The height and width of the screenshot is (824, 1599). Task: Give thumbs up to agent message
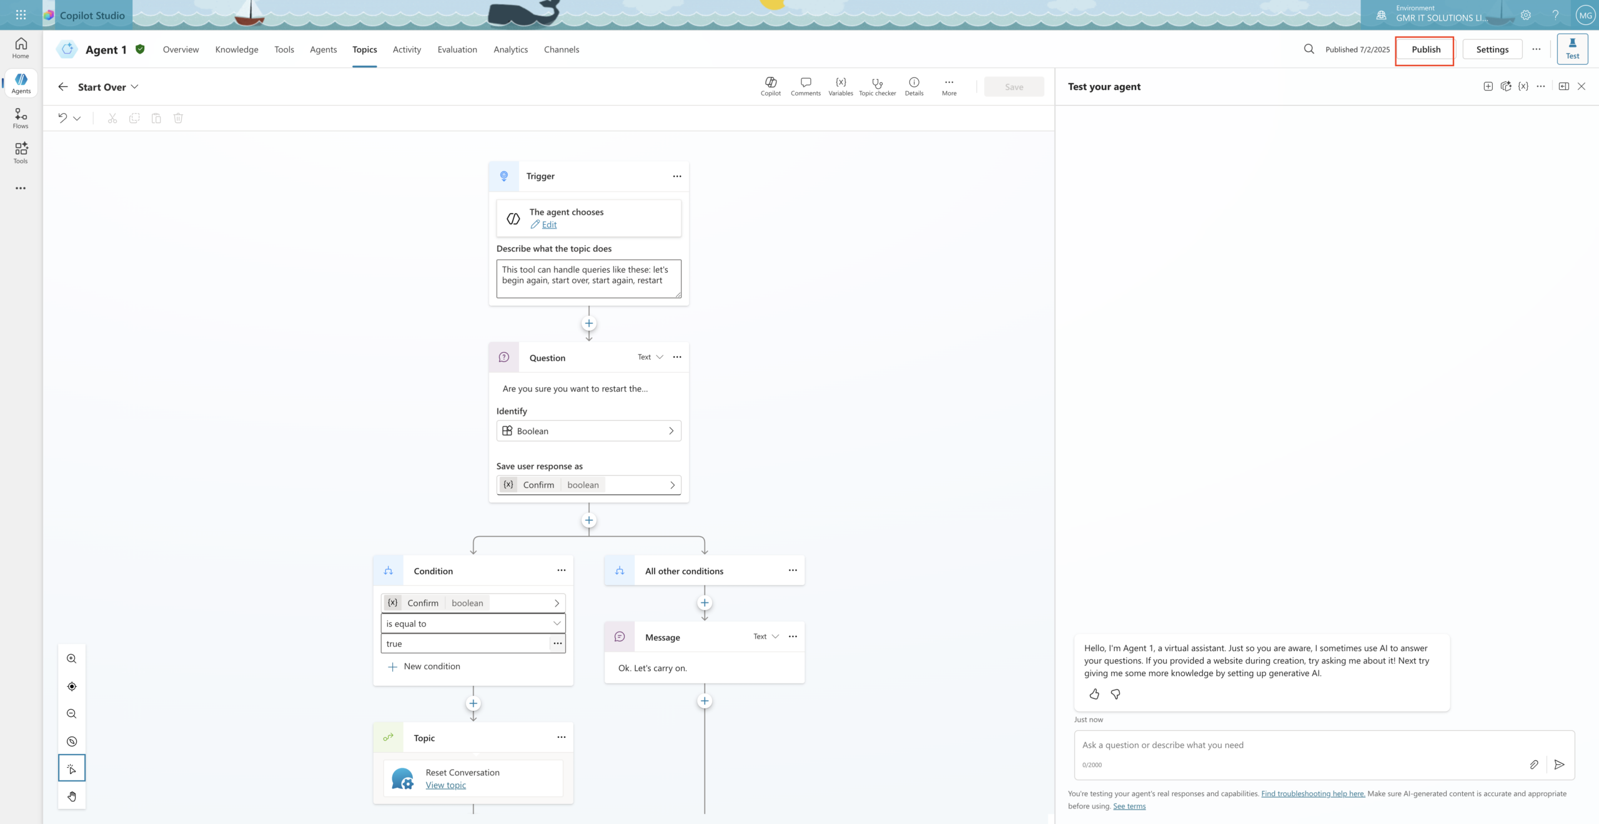[1094, 694]
